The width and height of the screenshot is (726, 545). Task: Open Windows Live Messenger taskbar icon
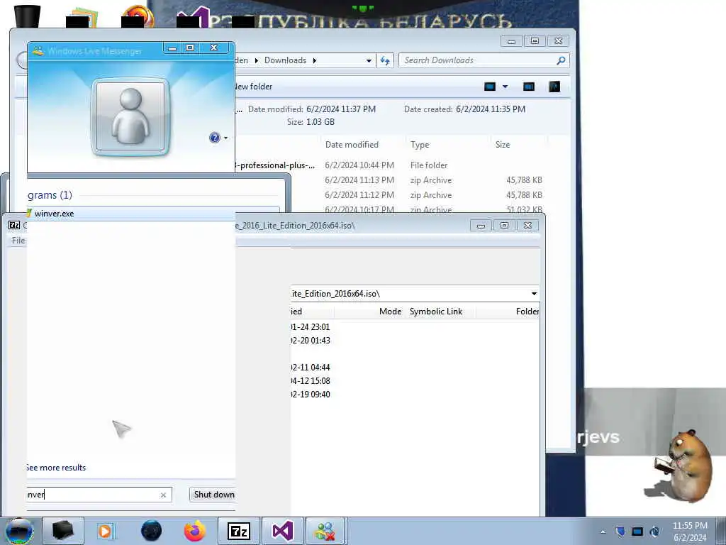coord(325,531)
